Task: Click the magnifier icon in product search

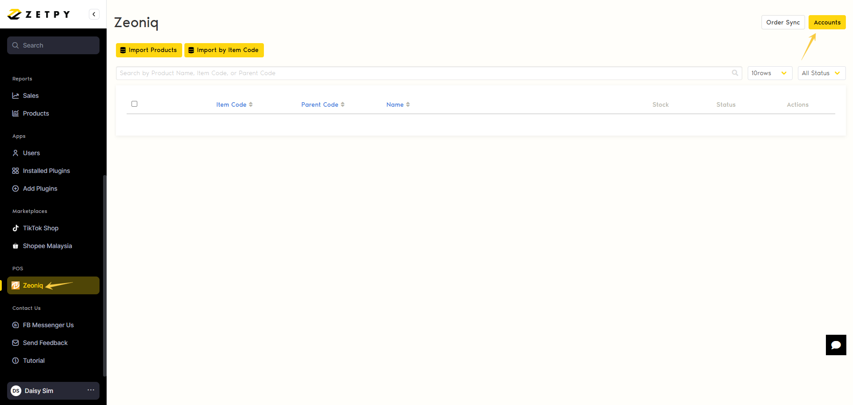Action: click(x=735, y=73)
